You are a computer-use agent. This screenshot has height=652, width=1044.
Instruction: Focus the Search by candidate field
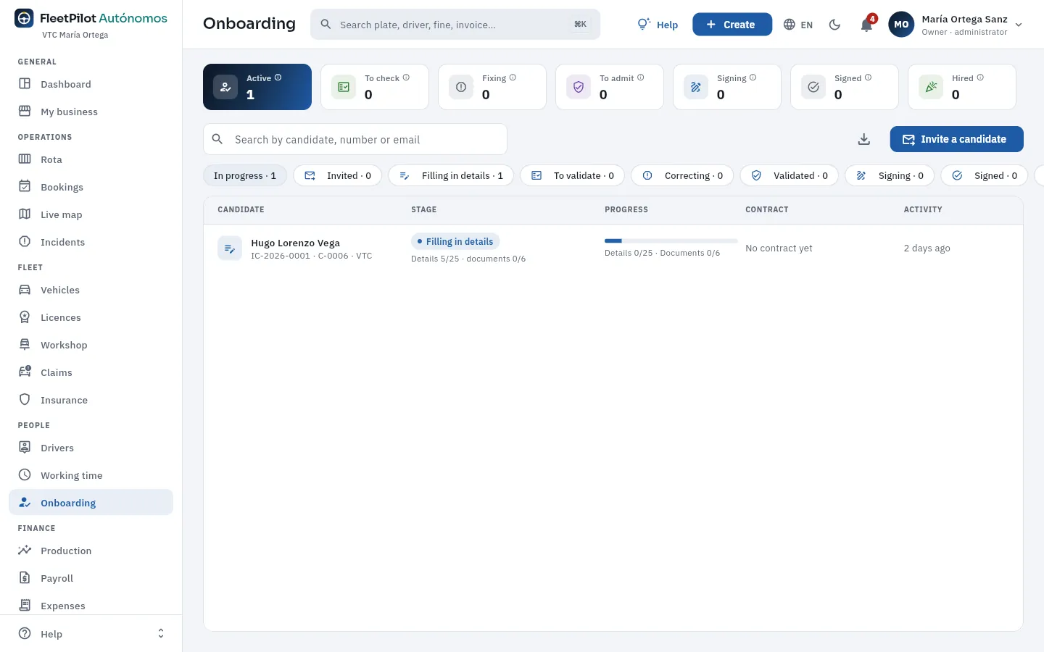coord(355,139)
